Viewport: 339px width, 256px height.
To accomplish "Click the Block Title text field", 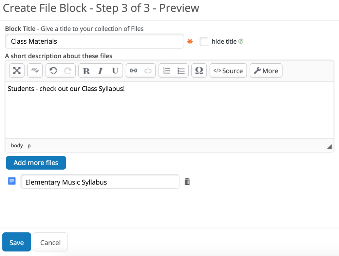I will (x=94, y=41).
